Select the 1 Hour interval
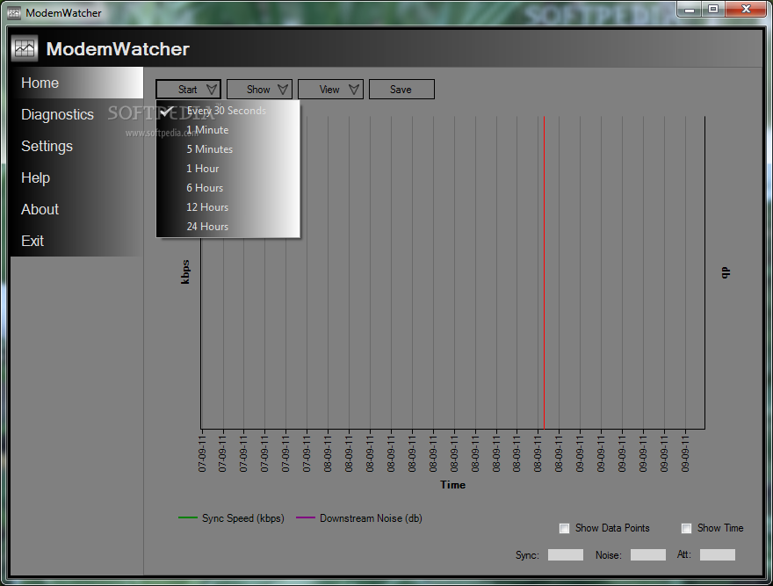This screenshot has width=773, height=586. coord(228,169)
